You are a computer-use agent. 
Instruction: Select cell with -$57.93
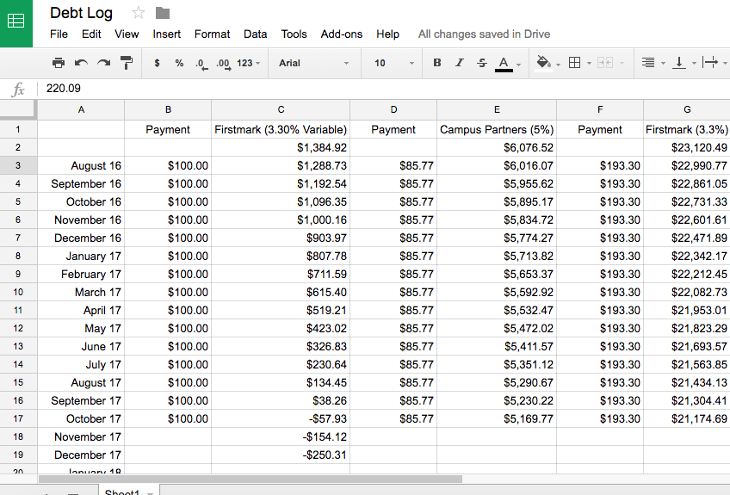pos(281,418)
